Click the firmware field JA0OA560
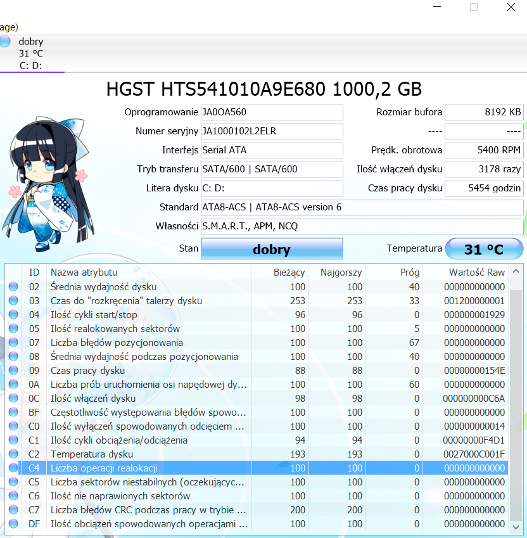The width and height of the screenshot is (527, 538). pyautogui.click(x=272, y=112)
